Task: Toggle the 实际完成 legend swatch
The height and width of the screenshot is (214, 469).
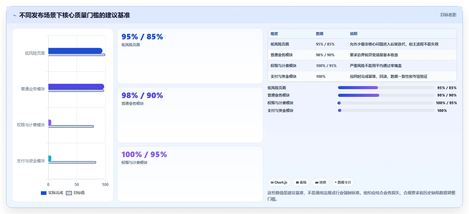Action: point(44,193)
